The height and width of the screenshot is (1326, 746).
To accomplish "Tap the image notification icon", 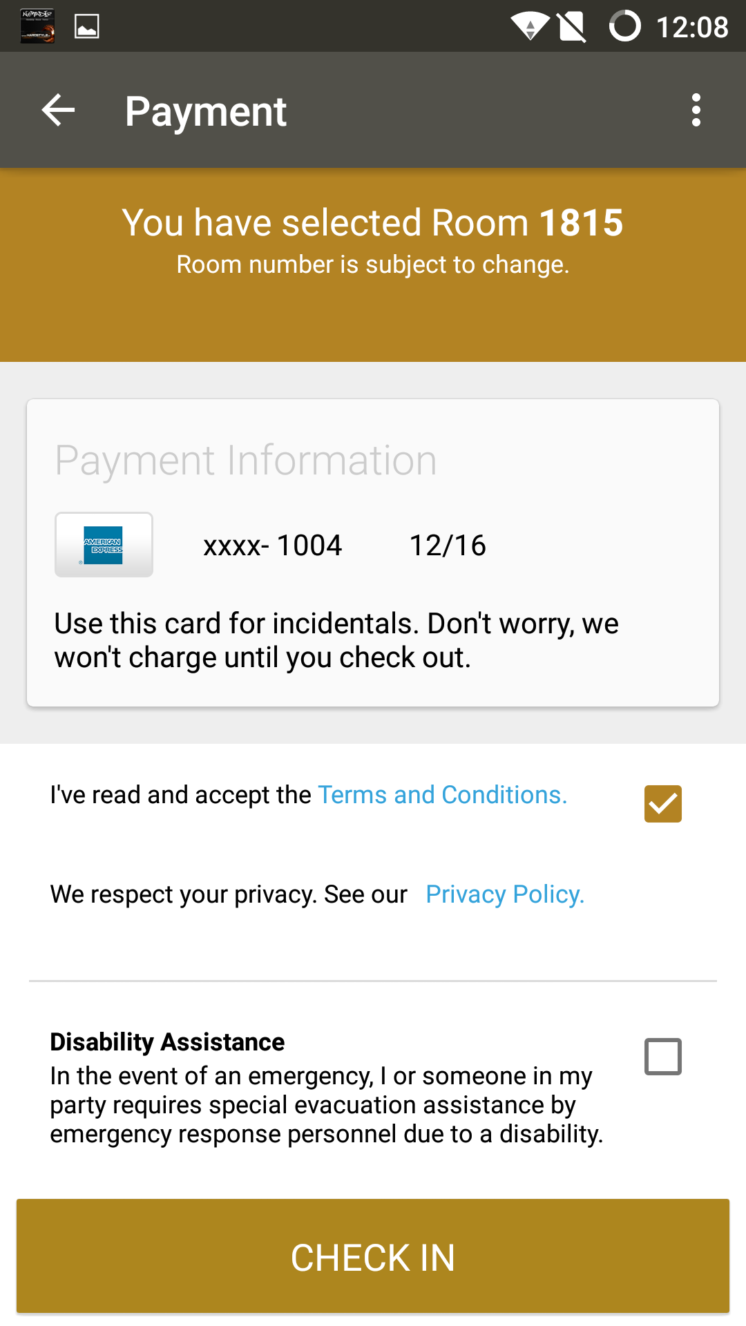I will coord(87,27).
